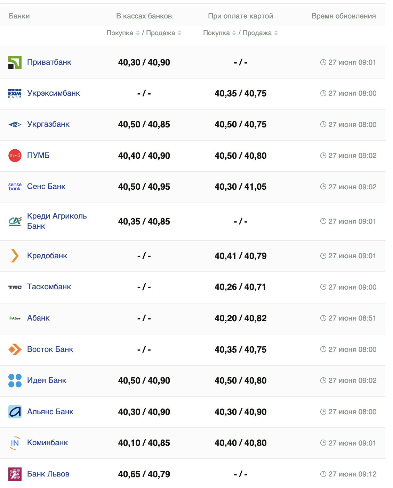Click the Альянс Банк logo icon

[x=15, y=412]
